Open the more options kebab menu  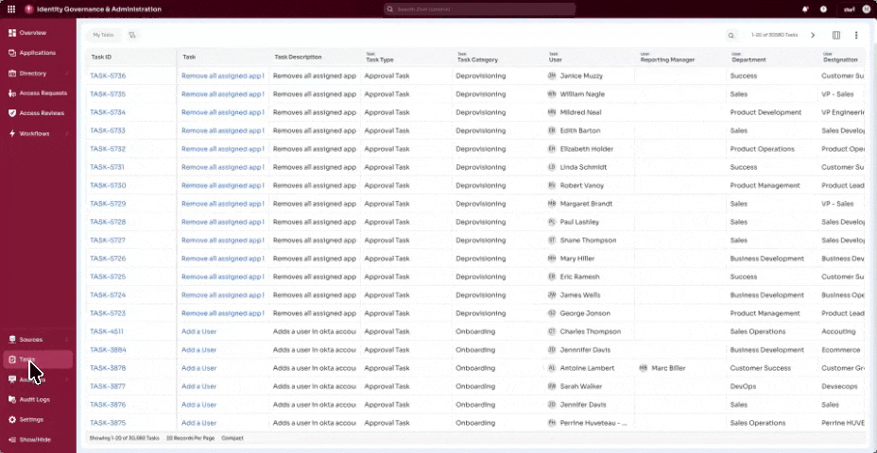[x=856, y=35]
